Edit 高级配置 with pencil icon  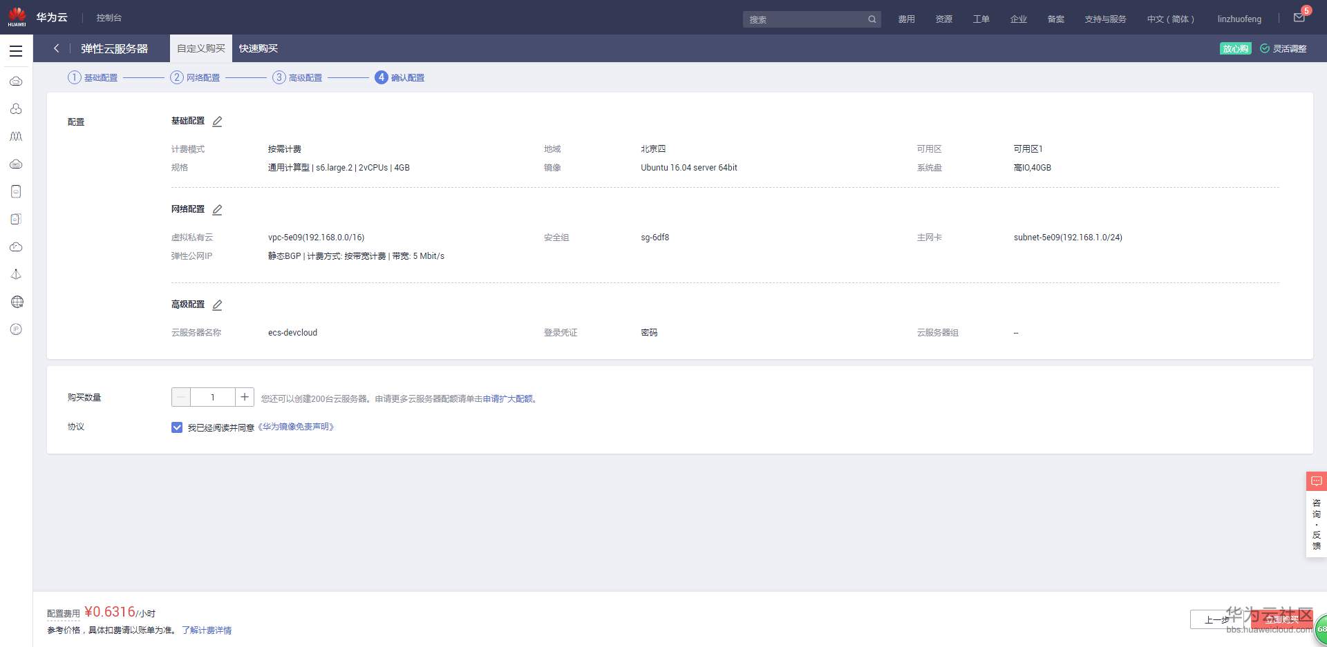pos(217,305)
